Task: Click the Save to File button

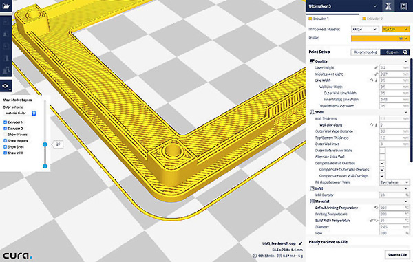Action: [x=397, y=255]
